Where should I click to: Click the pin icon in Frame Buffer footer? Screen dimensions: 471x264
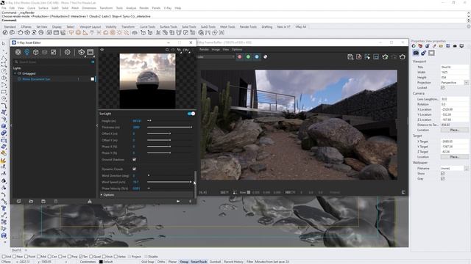click(235, 192)
